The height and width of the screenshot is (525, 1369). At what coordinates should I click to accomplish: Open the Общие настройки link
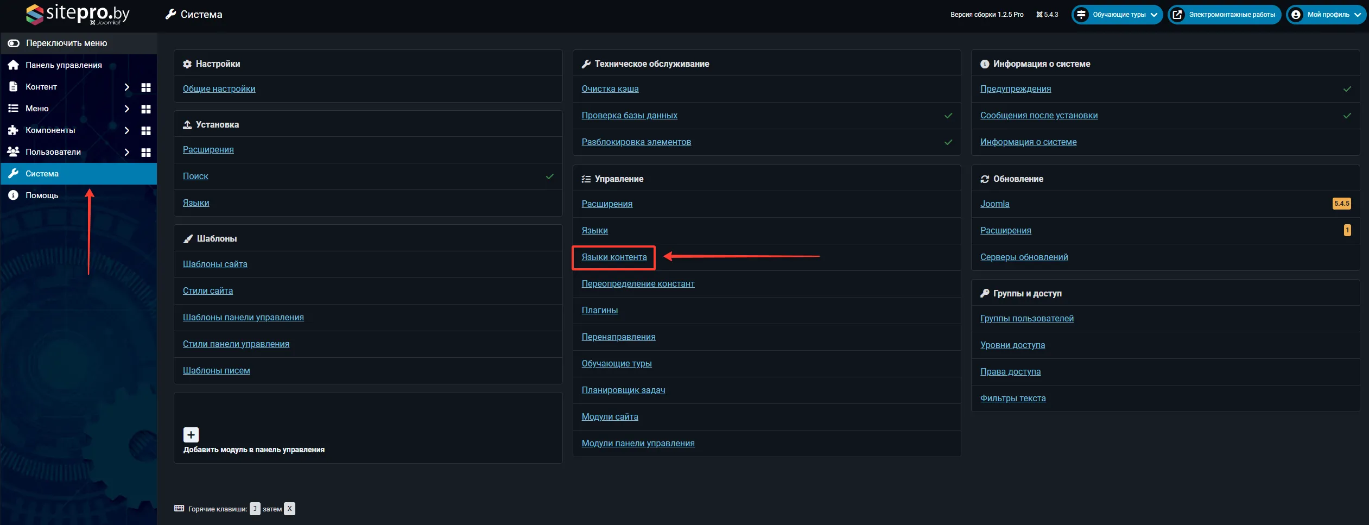[x=219, y=89]
